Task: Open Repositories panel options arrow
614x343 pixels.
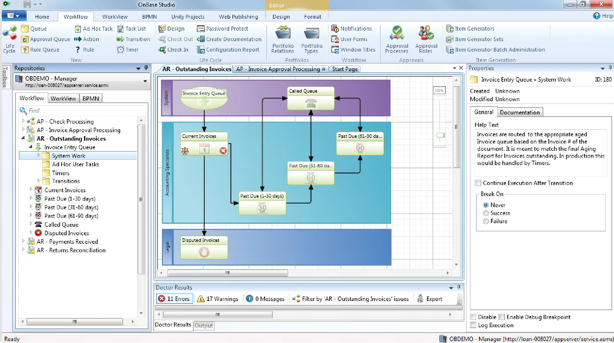Action: [x=138, y=68]
